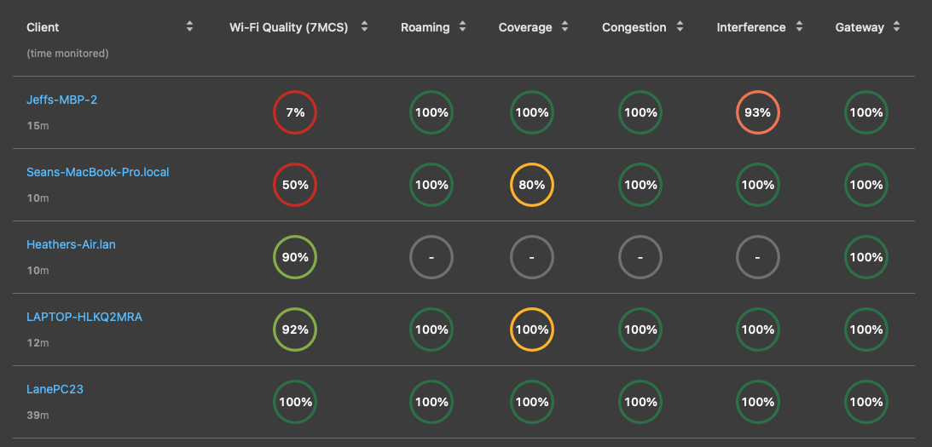This screenshot has width=932, height=447.
Task: Open the LAPTOP-HLKQ2MRA client link
Action: point(84,317)
